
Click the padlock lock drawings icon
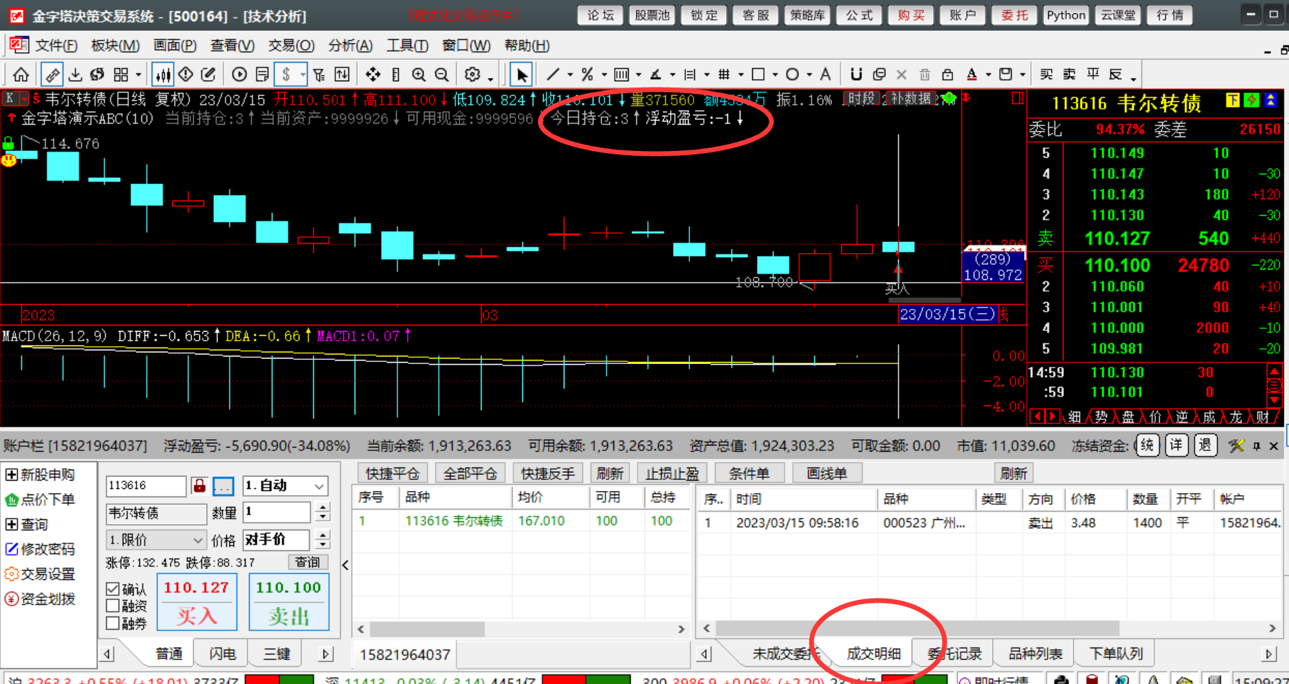click(947, 74)
